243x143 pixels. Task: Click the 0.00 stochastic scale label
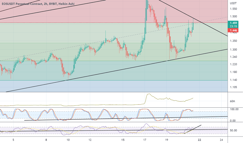click(x=233, y=121)
